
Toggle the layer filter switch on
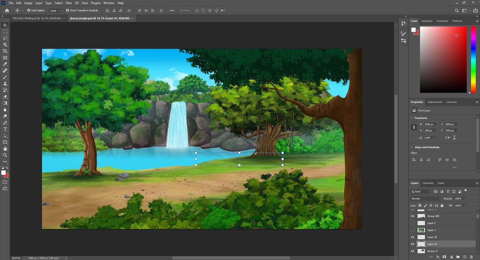tap(466, 191)
